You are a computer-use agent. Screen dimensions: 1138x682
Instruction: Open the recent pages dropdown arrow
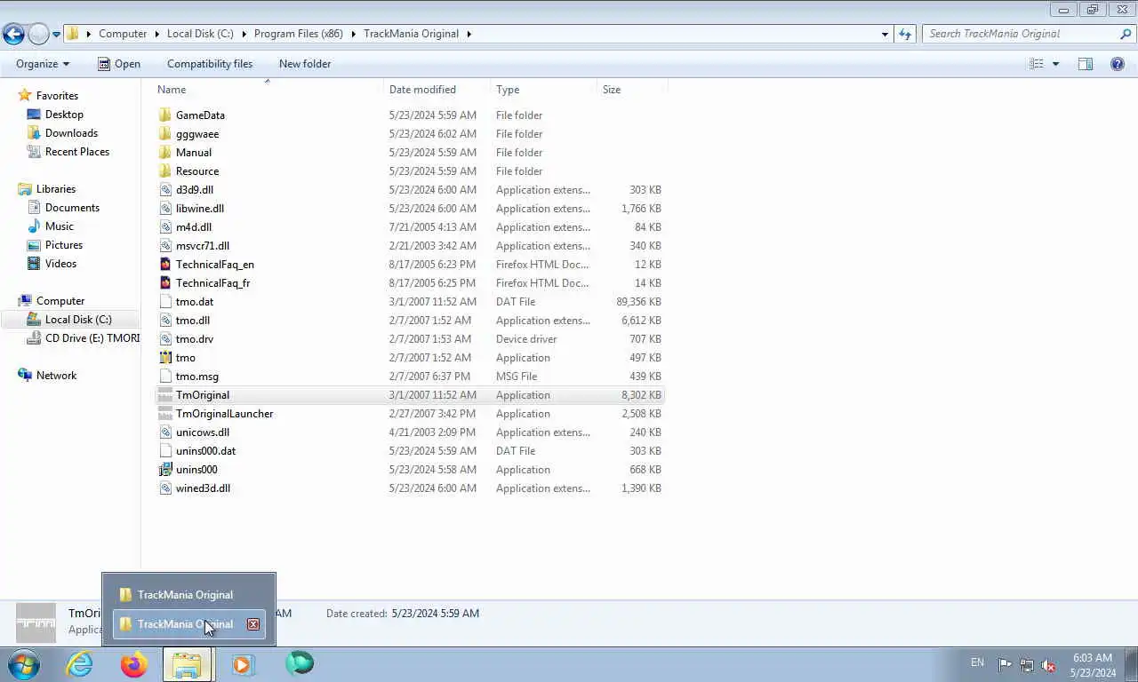coord(56,35)
